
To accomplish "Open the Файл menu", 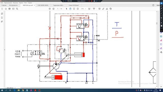I will click(2, 3).
